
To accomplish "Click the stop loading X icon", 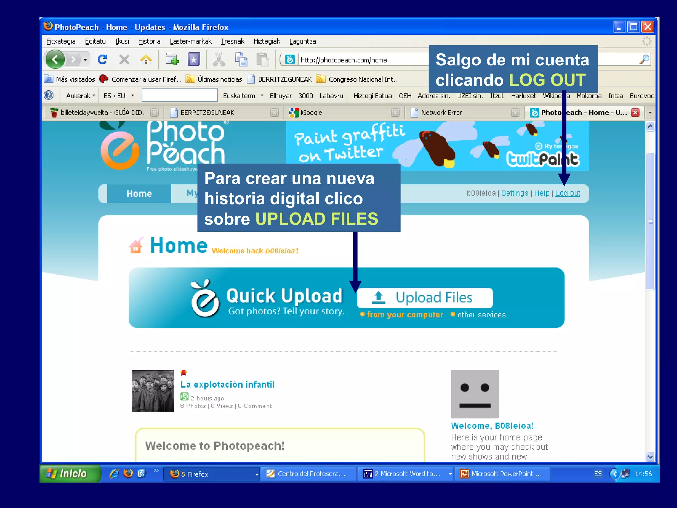I will [x=124, y=60].
